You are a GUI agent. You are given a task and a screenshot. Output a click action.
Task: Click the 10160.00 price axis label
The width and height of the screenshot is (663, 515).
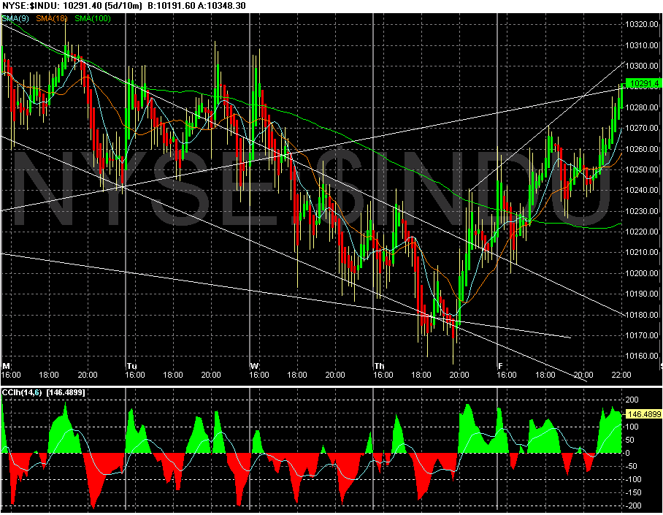[642, 356]
